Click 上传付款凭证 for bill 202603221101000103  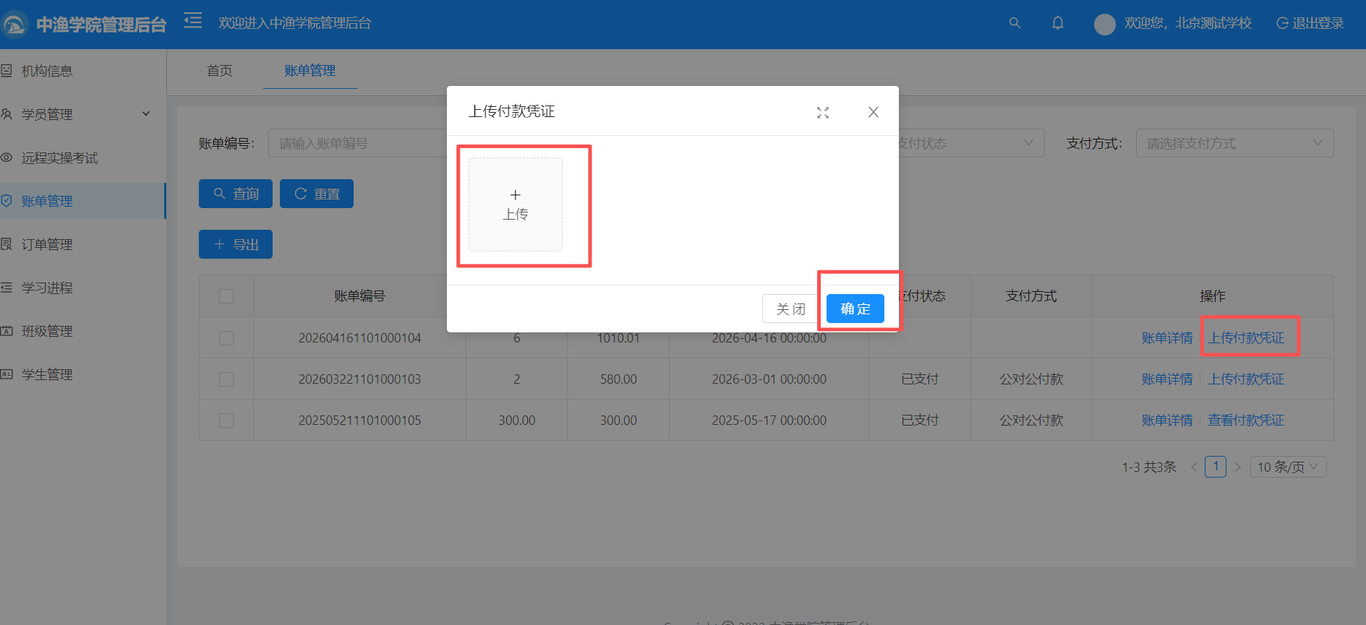(1246, 379)
